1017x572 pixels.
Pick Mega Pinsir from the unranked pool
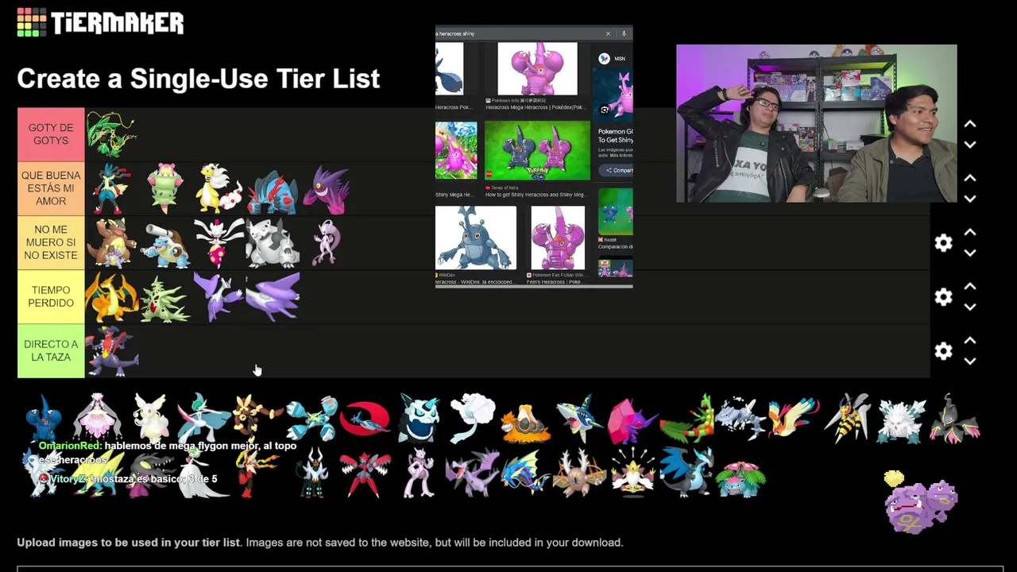pyautogui.click(x=579, y=473)
